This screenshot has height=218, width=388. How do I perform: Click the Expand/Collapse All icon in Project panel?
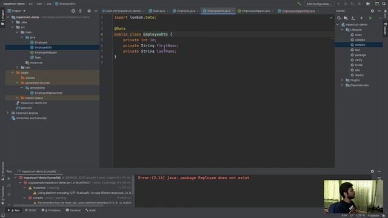tap(80, 11)
